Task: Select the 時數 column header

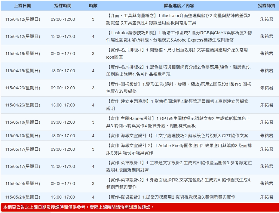Action: click(x=93, y=6)
